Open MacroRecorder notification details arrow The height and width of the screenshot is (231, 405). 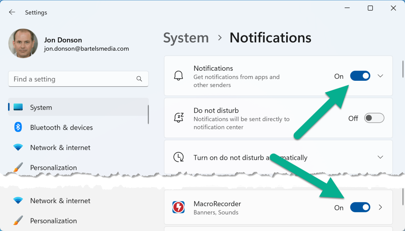(380, 207)
